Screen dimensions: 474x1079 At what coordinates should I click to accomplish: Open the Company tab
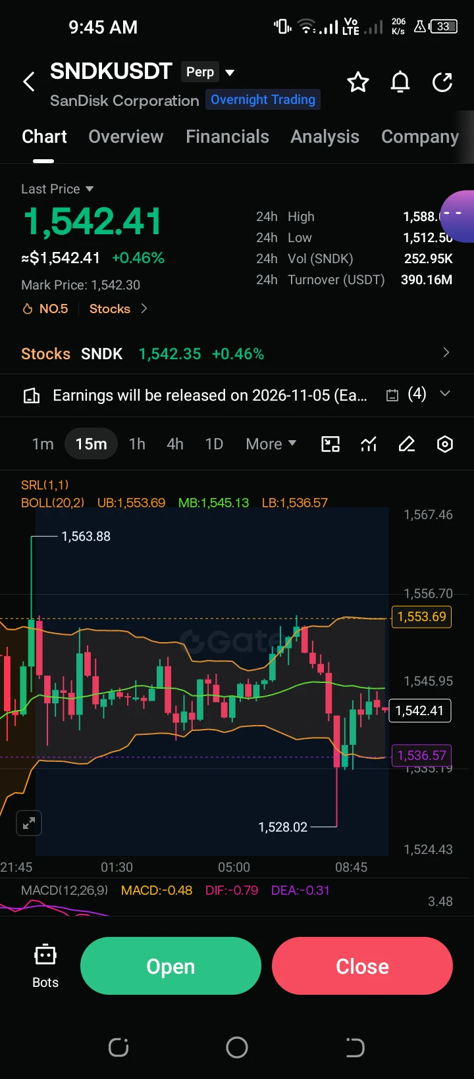click(x=420, y=137)
